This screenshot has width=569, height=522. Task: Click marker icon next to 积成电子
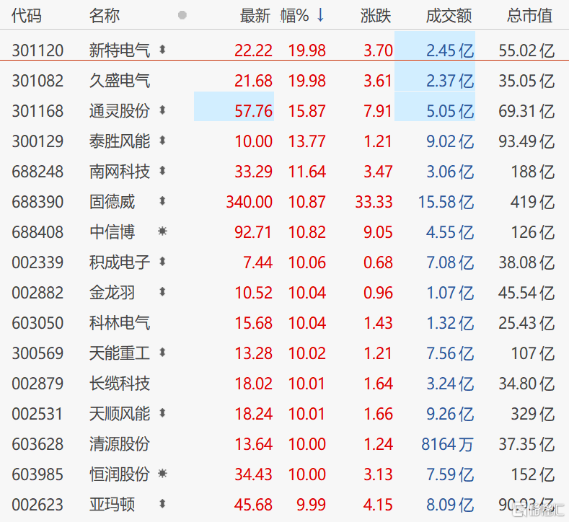pos(162,262)
